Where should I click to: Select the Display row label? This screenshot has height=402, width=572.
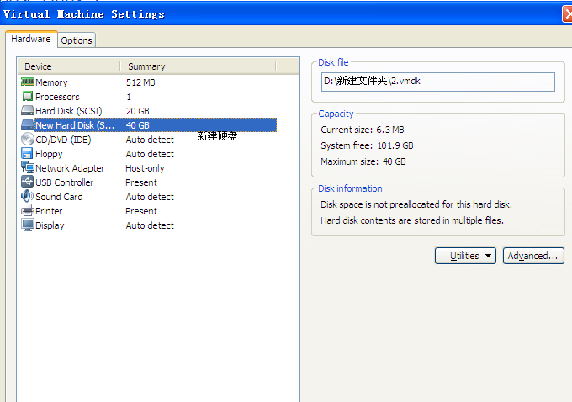point(50,225)
